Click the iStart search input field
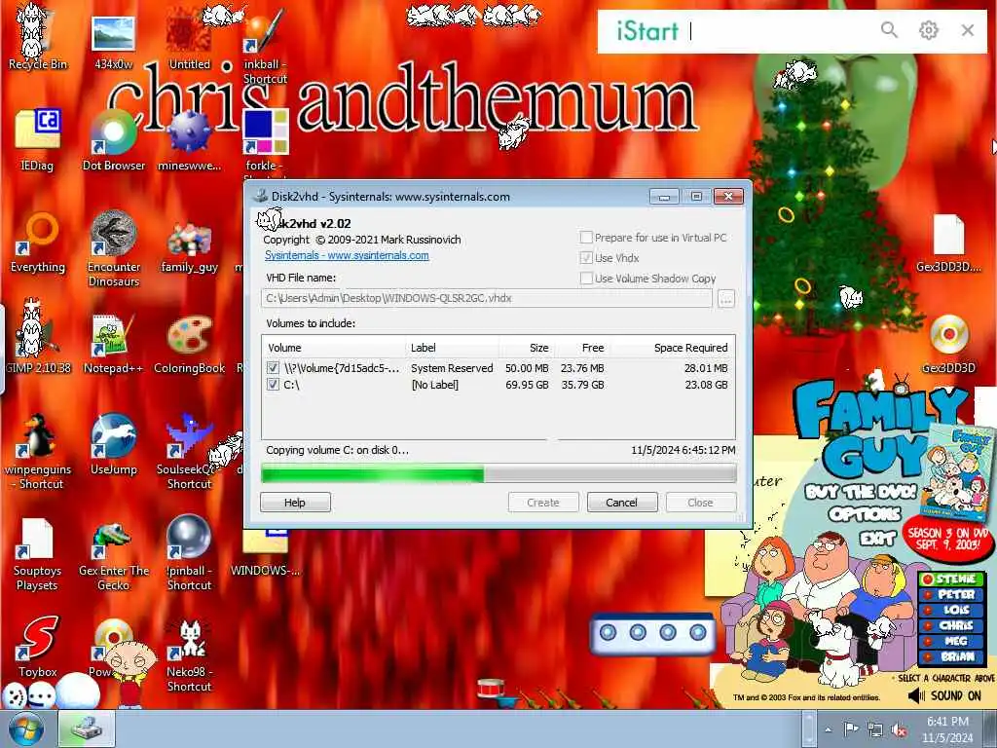 pos(779,30)
